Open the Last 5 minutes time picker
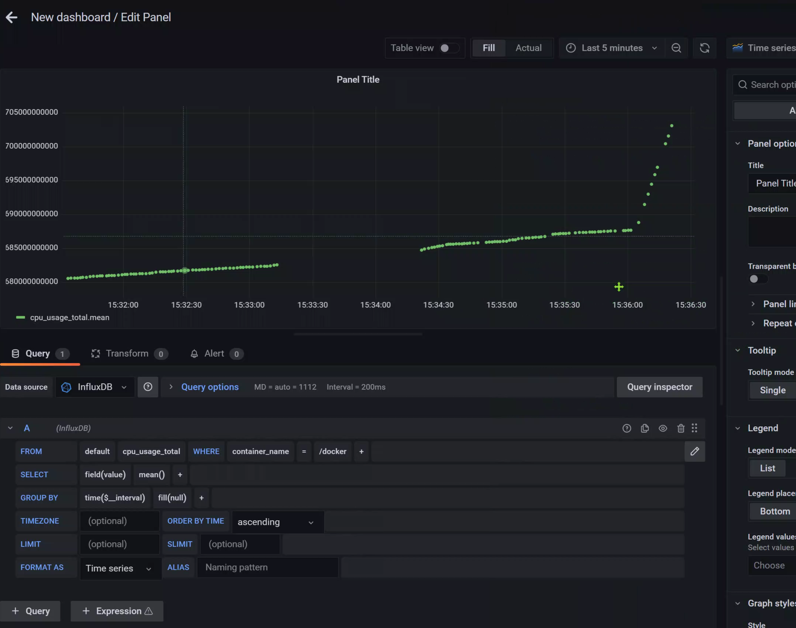Viewport: 796px width, 628px height. 612,48
